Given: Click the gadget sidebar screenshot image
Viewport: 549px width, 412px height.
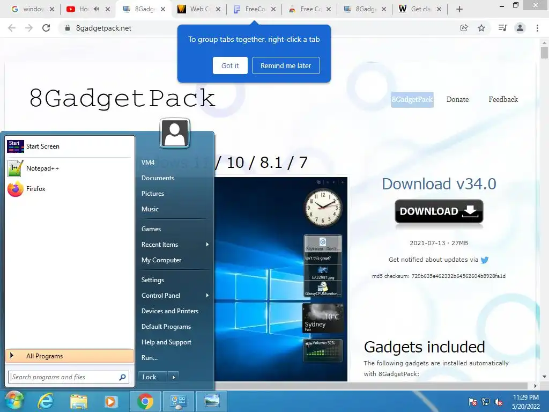Looking at the screenshot, I should click(281, 279).
